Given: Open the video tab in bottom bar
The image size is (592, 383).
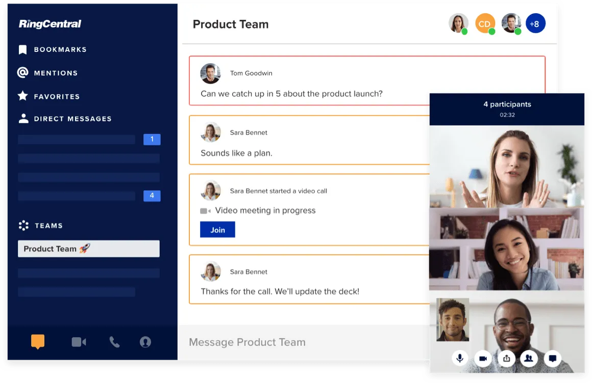Looking at the screenshot, I should pos(79,342).
